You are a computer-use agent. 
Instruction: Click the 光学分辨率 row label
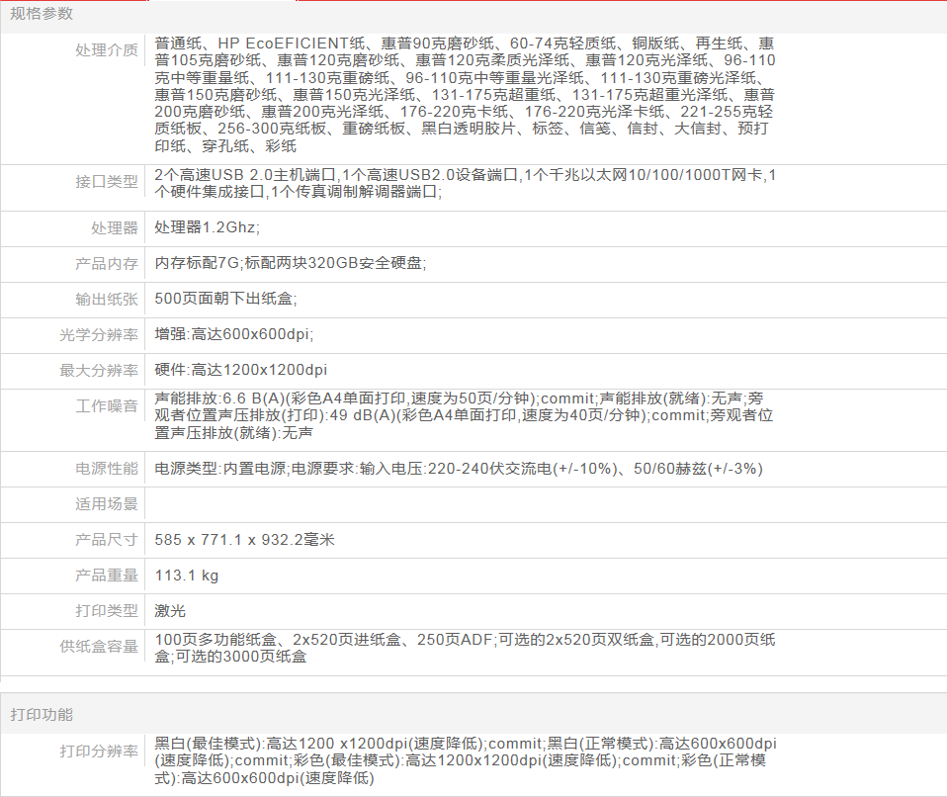[99, 334]
